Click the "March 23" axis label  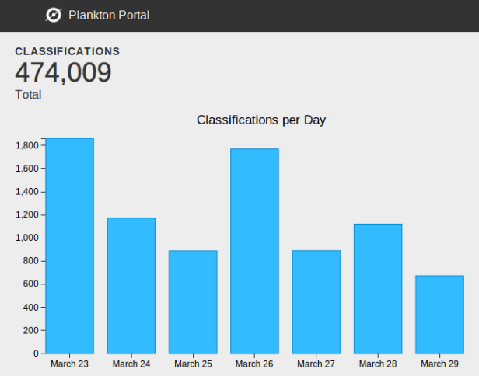pyautogui.click(x=69, y=364)
